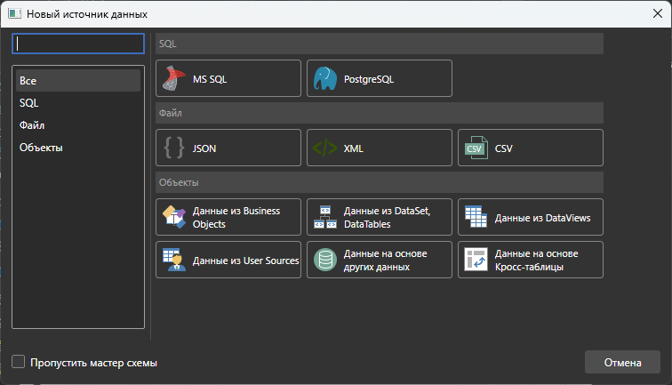Pick 'Данные из Business Objects' label
This screenshot has width=672, height=385.
click(x=236, y=217)
